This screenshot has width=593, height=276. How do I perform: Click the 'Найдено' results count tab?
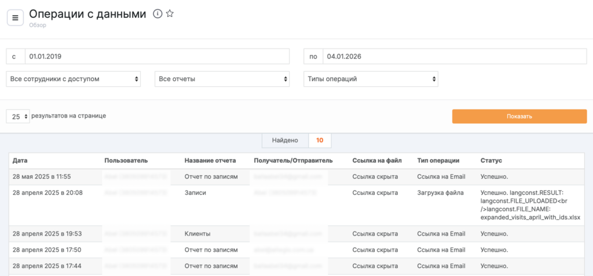tap(285, 140)
